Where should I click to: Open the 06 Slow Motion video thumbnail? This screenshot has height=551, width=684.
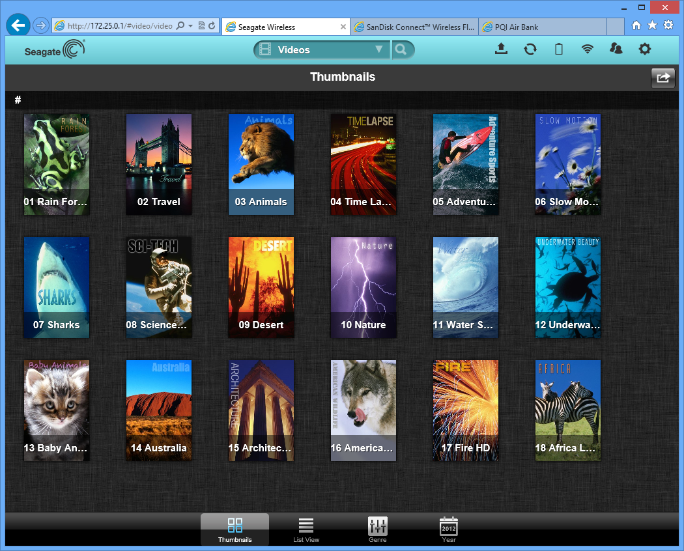pyautogui.click(x=568, y=165)
